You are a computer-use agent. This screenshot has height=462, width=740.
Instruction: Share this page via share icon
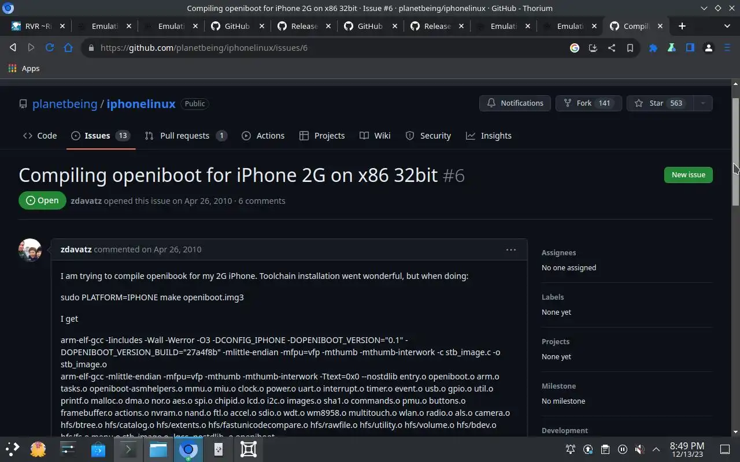coord(612,48)
